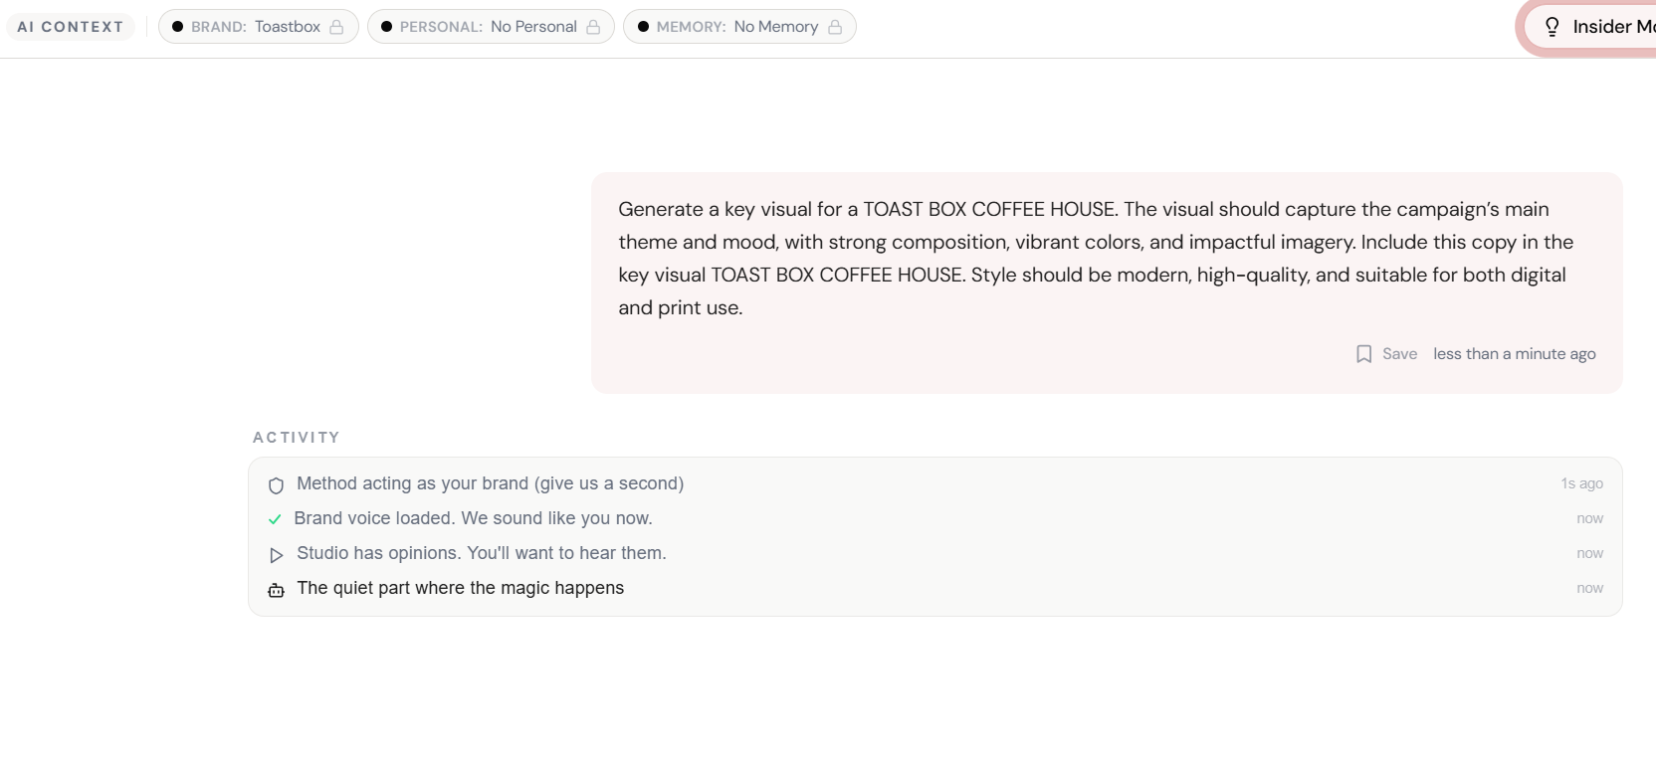Select the play triangle icon next to 'Studio has opinions'
The height and width of the screenshot is (759, 1656).
pos(276,555)
